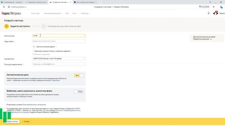Open the browser translate/extension icon

coord(221,7)
